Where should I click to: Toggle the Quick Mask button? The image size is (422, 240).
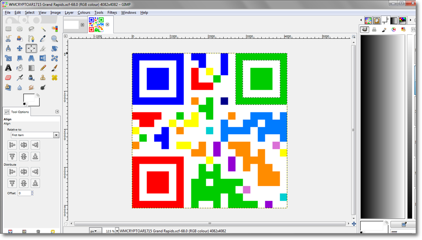(x=66, y=223)
